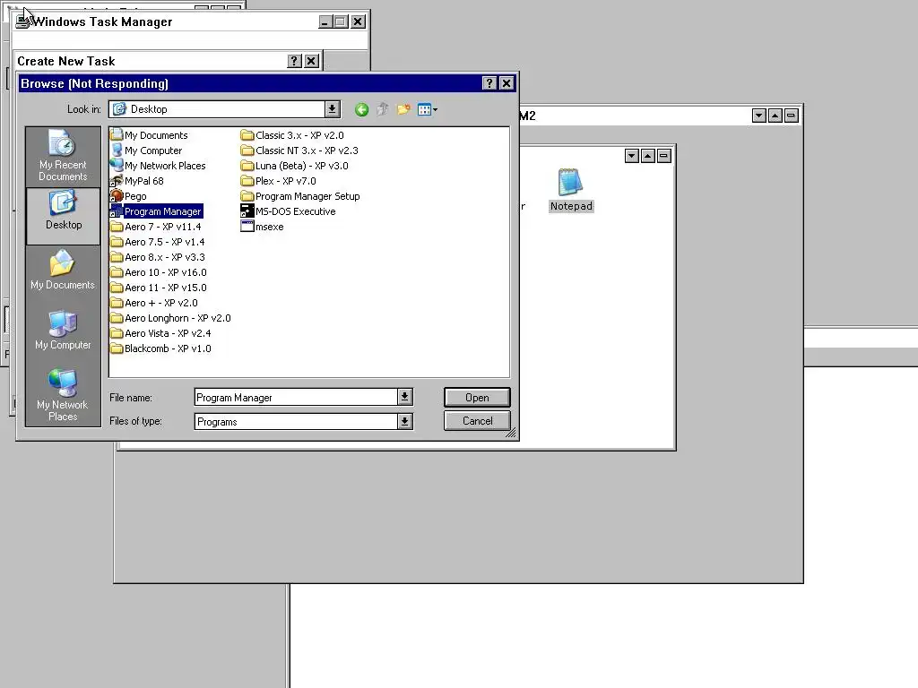This screenshot has height=688, width=918.
Task: Create a new folder icon
Action: click(403, 109)
